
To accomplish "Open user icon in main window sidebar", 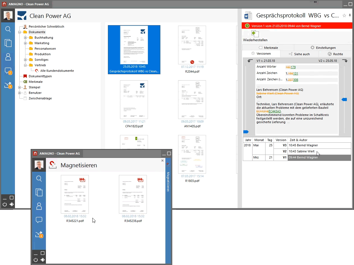I will tap(8, 57).
